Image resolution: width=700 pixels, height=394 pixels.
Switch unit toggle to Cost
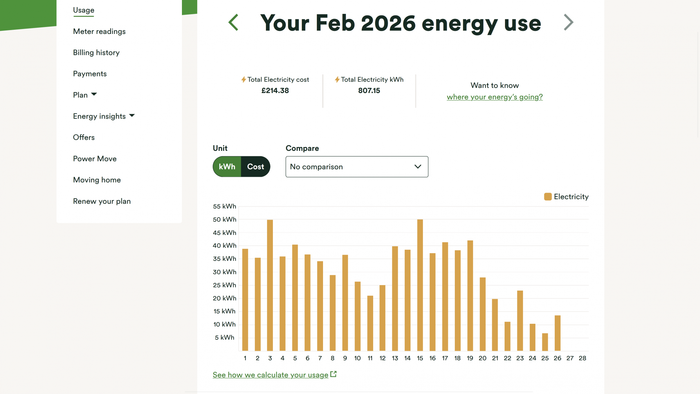tap(255, 167)
